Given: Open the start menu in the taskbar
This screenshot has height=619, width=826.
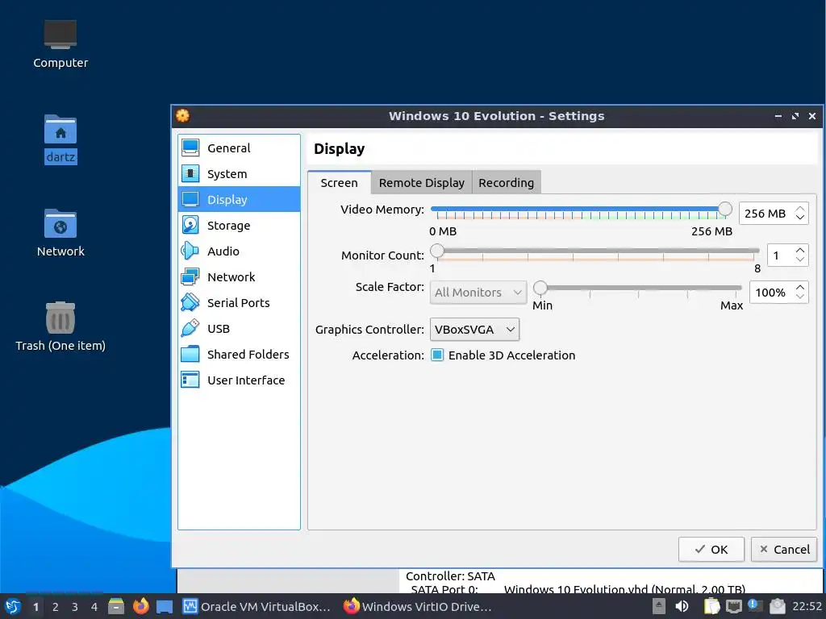Looking at the screenshot, I should click(13, 606).
